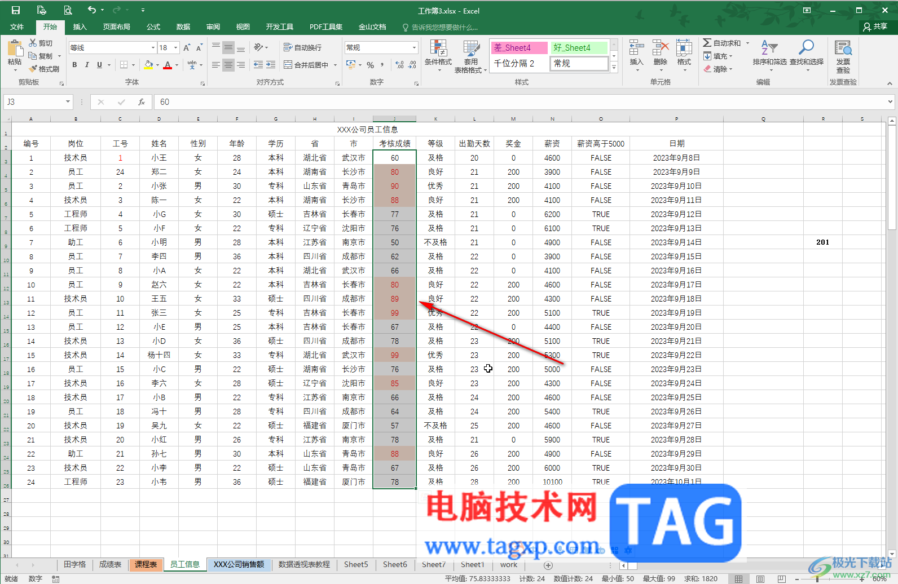The width and height of the screenshot is (898, 584).
Task: Open Conditional Formatting (条件格式)
Action: tap(438, 56)
